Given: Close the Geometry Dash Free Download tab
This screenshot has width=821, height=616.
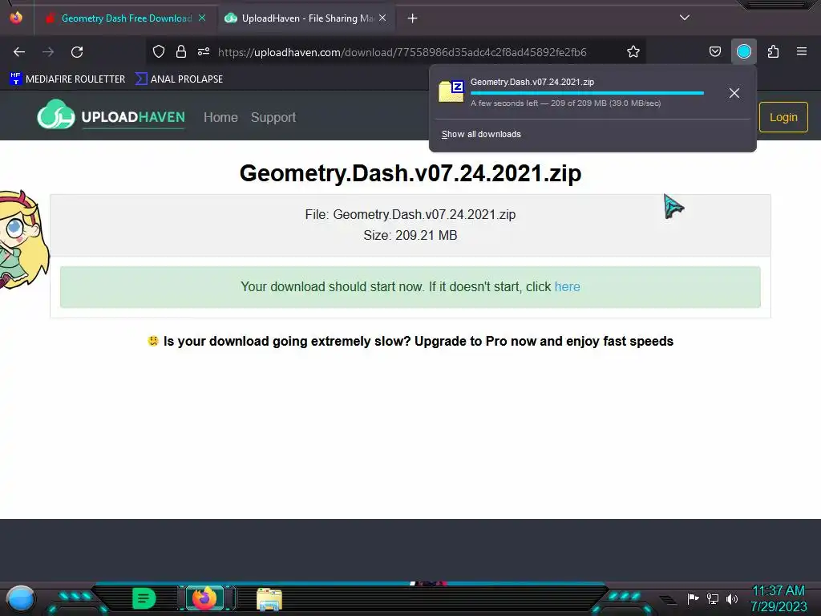Looking at the screenshot, I should tap(202, 18).
